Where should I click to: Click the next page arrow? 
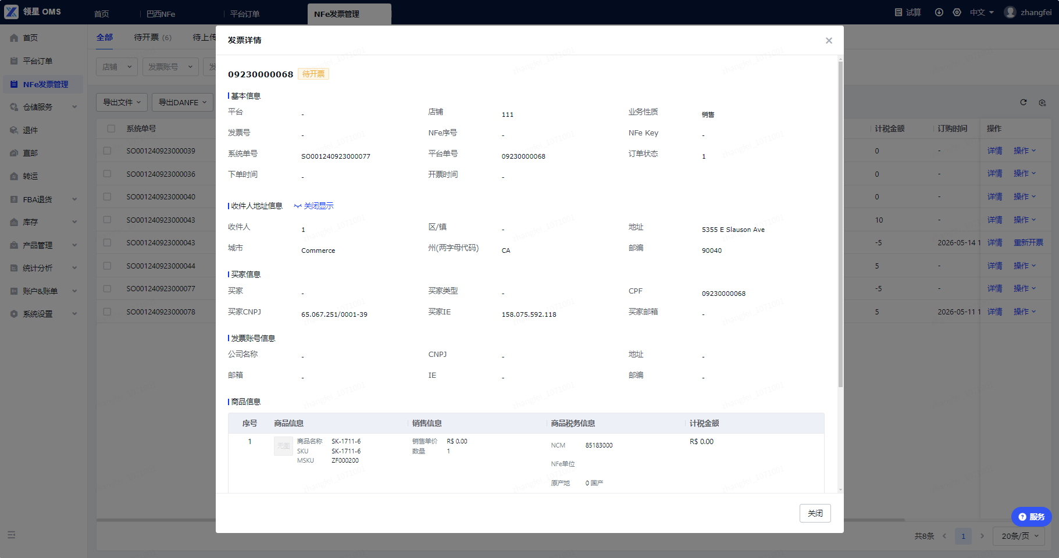pyautogui.click(x=982, y=536)
